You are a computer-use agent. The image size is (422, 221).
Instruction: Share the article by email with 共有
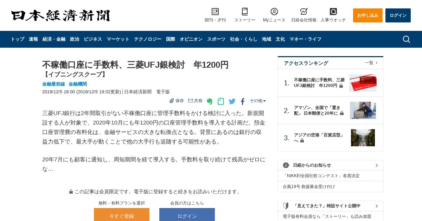(x=195, y=101)
